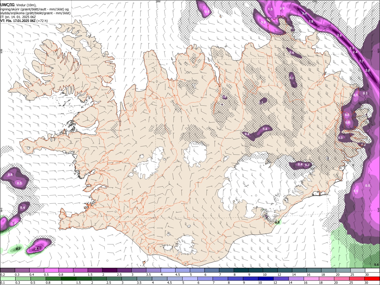The image size is (380, 285).
Task: Select the 'slydda/snjókoma (grátt/bleikt/grænt' header line
Action: click(35, 13)
